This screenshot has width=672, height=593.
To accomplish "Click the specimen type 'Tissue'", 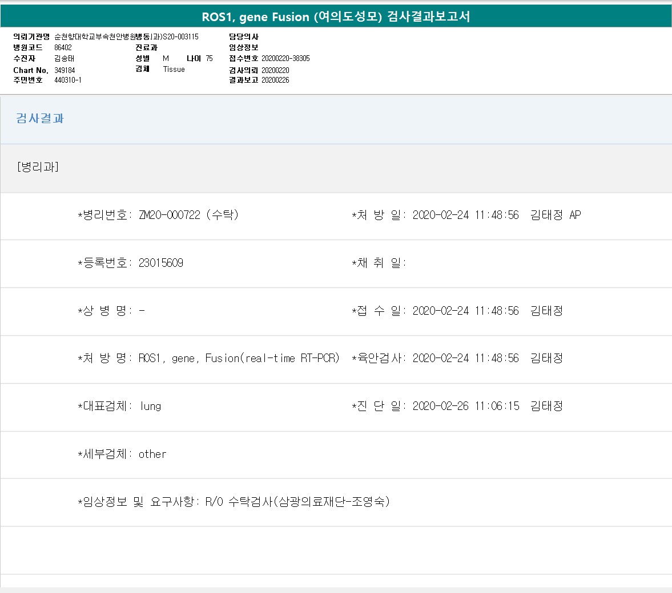I will pyautogui.click(x=174, y=70).
